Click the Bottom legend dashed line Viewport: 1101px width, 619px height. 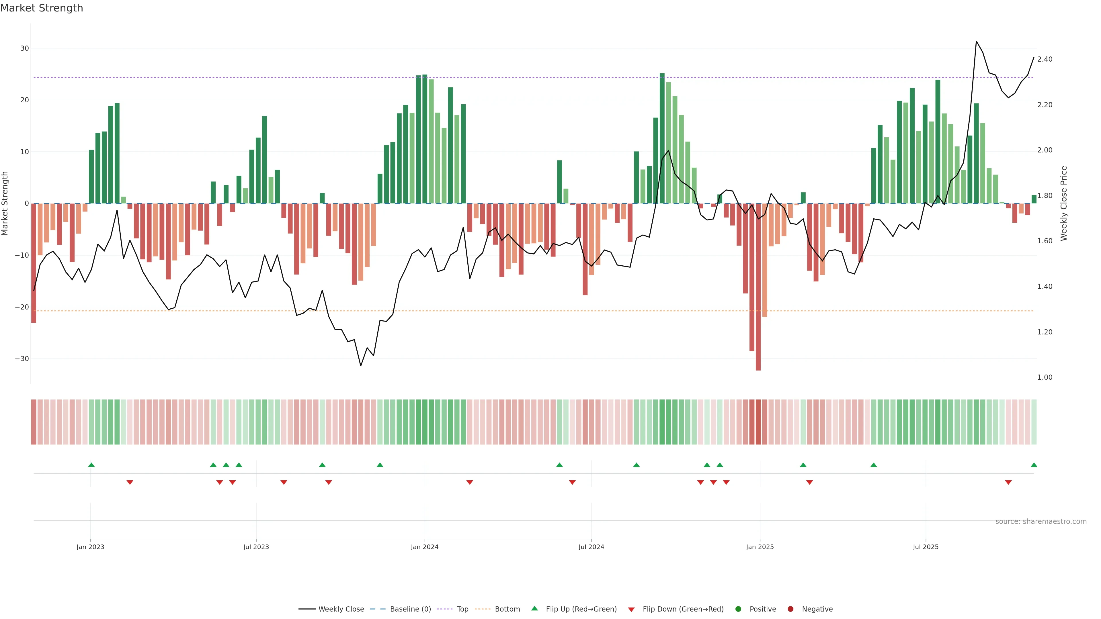pyautogui.click(x=483, y=609)
